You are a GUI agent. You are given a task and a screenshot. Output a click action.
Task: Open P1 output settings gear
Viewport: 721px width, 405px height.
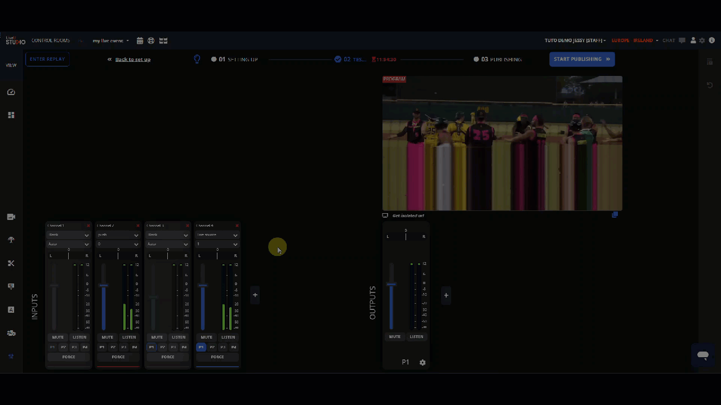(x=422, y=363)
